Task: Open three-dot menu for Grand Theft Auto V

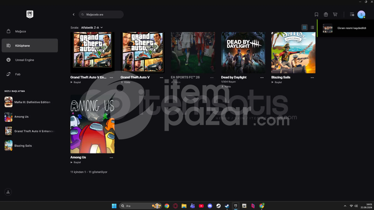Action: 162,78
